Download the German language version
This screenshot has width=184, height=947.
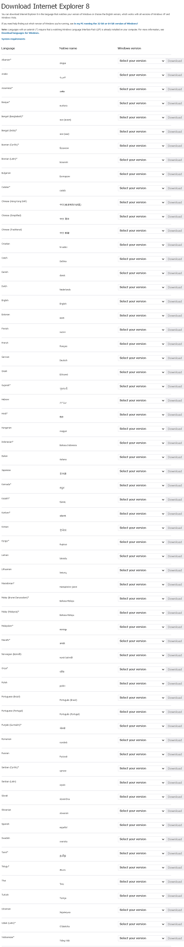(174, 358)
